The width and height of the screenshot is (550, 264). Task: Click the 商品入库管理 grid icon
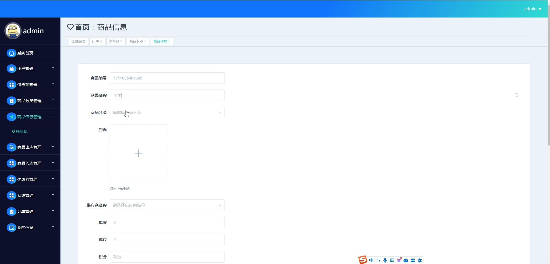11,163
